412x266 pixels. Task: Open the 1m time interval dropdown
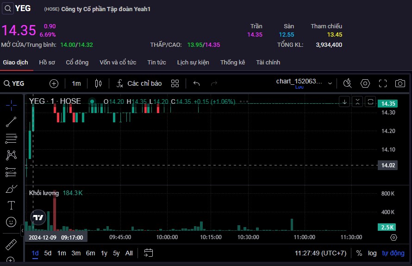click(x=76, y=83)
